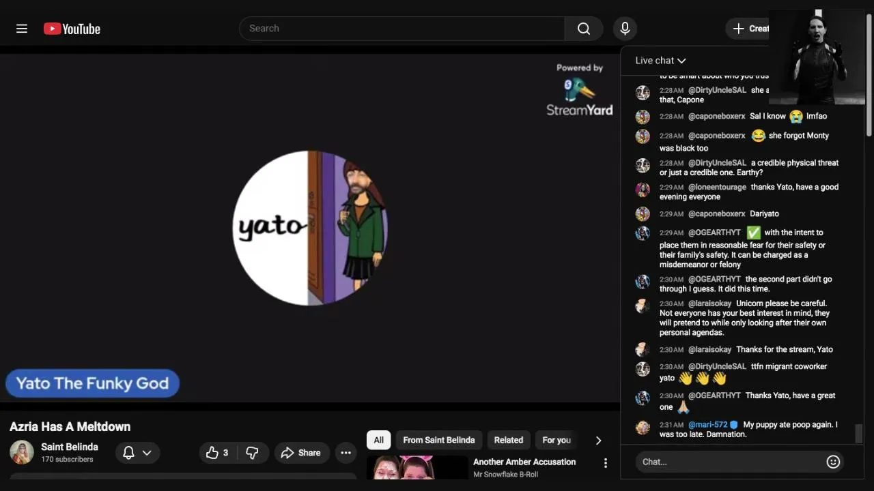The width and height of the screenshot is (874, 491).
Task: Focus the Chat message input
Action: pyautogui.click(x=729, y=462)
